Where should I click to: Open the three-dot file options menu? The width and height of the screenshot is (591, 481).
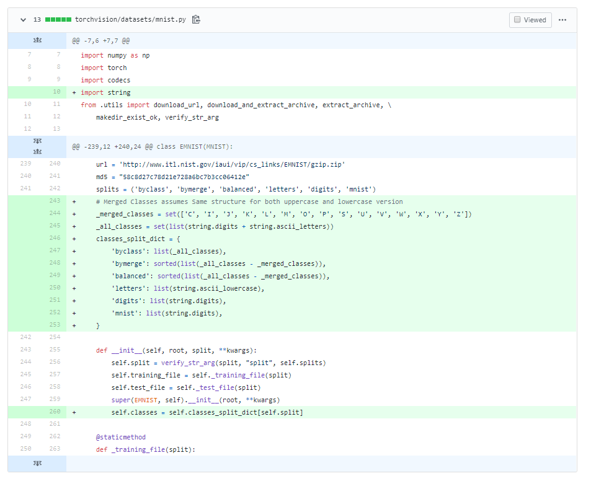562,20
